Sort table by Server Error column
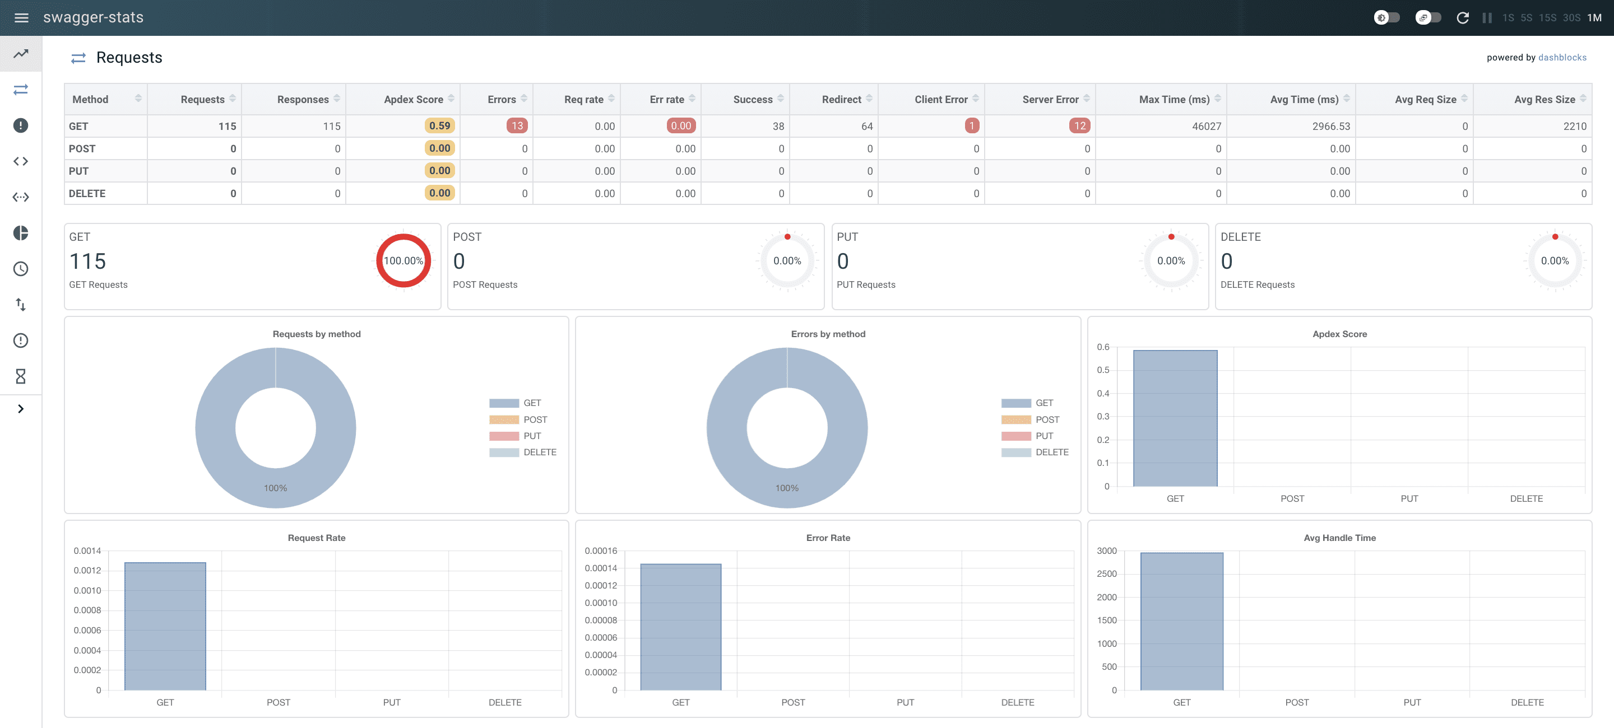This screenshot has height=728, width=1614. 1087,98
